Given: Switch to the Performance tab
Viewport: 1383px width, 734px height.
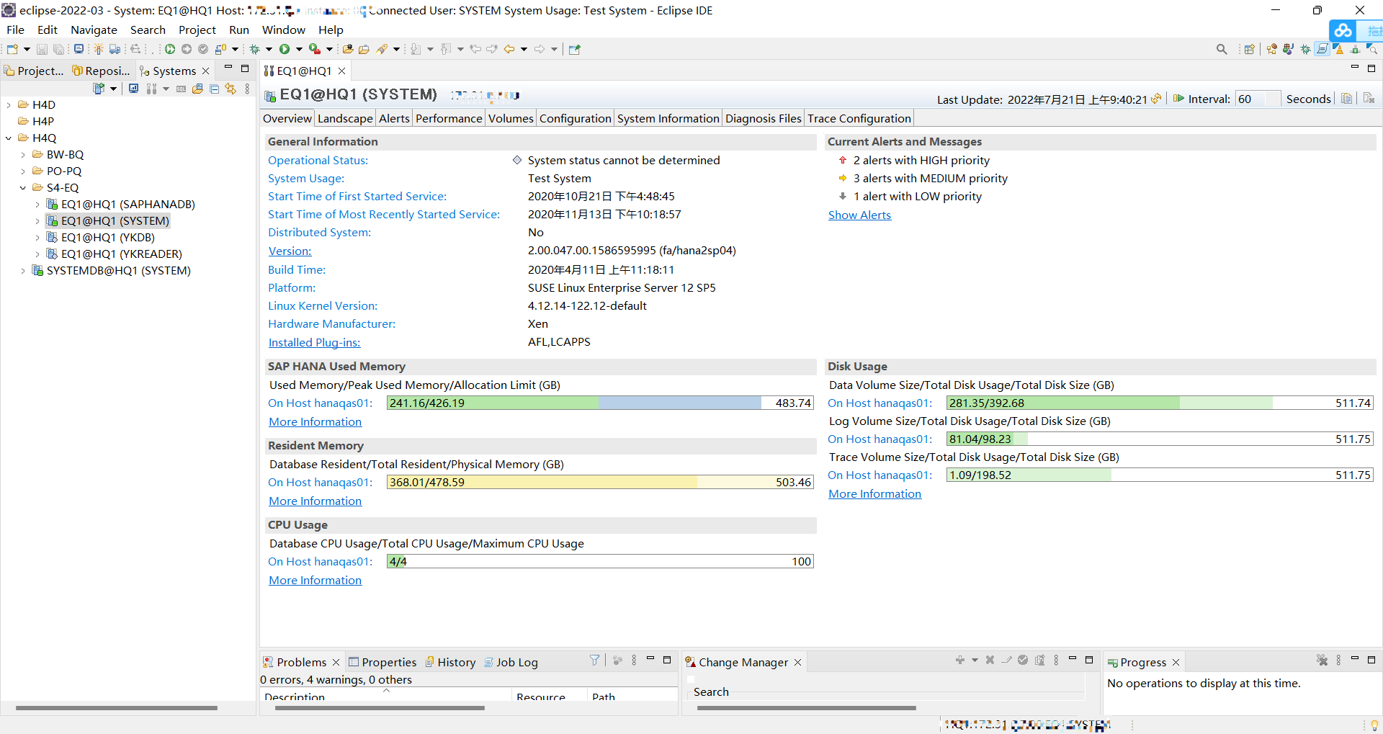Looking at the screenshot, I should (449, 119).
